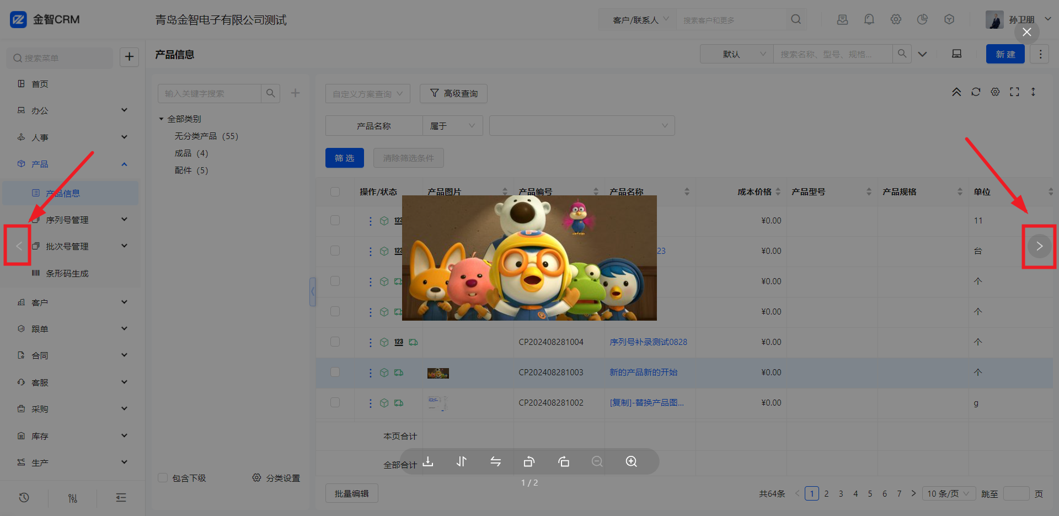Click the layout view icon beside 新建
The height and width of the screenshot is (516, 1059).
click(x=957, y=54)
